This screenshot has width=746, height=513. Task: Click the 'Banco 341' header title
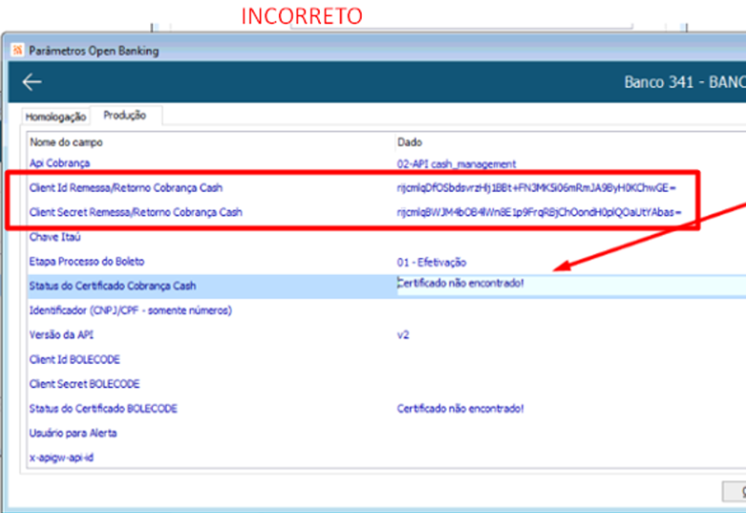tap(684, 82)
